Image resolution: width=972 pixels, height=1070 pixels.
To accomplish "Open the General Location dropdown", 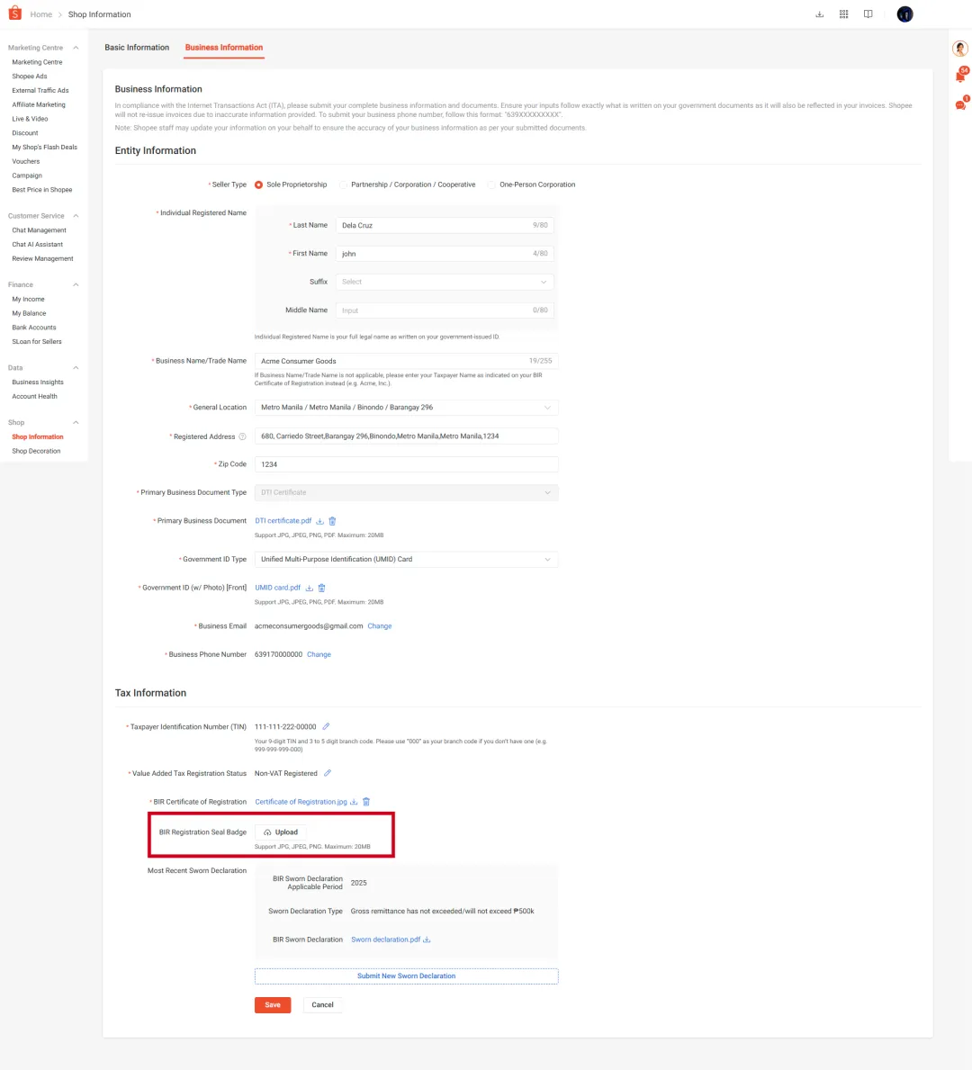I will pyautogui.click(x=406, y=408).
